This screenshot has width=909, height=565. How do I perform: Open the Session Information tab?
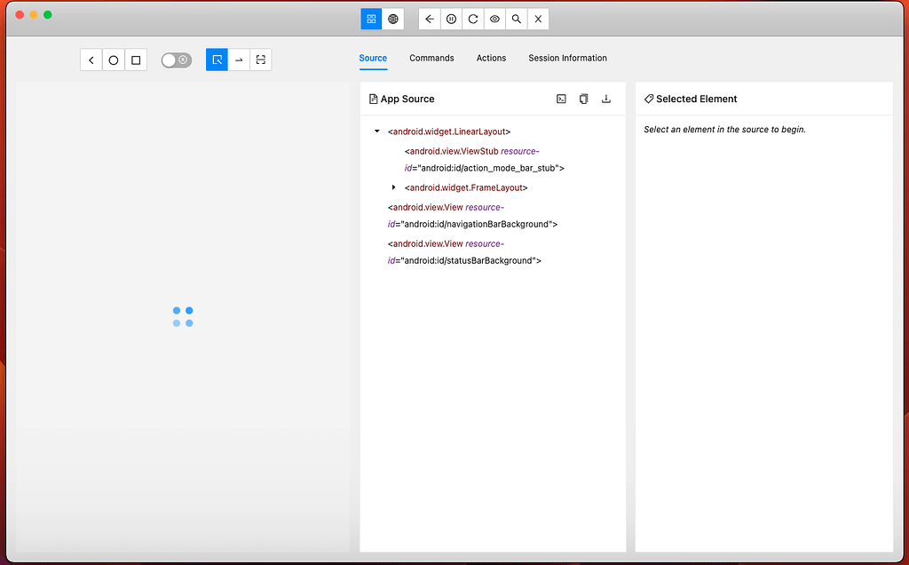tap(567, 58)
